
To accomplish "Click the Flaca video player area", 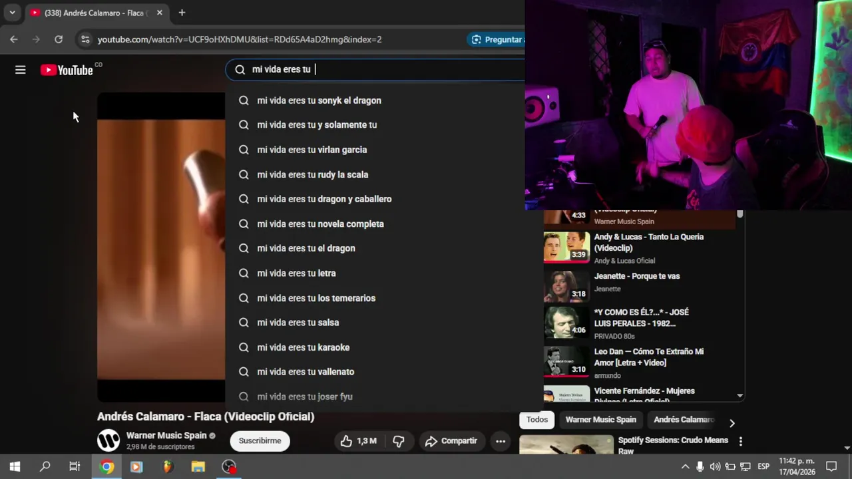I will click(x=161, y=247).
